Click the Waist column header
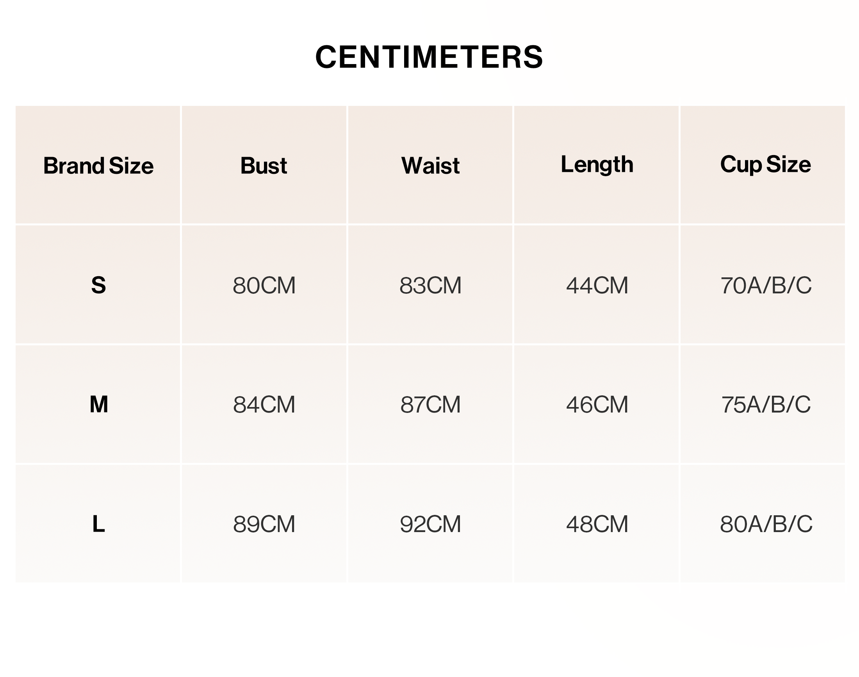Screen dimensions: 859x677 click(430, 165)
